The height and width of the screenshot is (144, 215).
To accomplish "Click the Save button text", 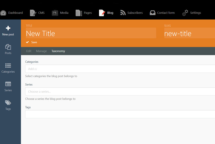I will coord(34,42).
